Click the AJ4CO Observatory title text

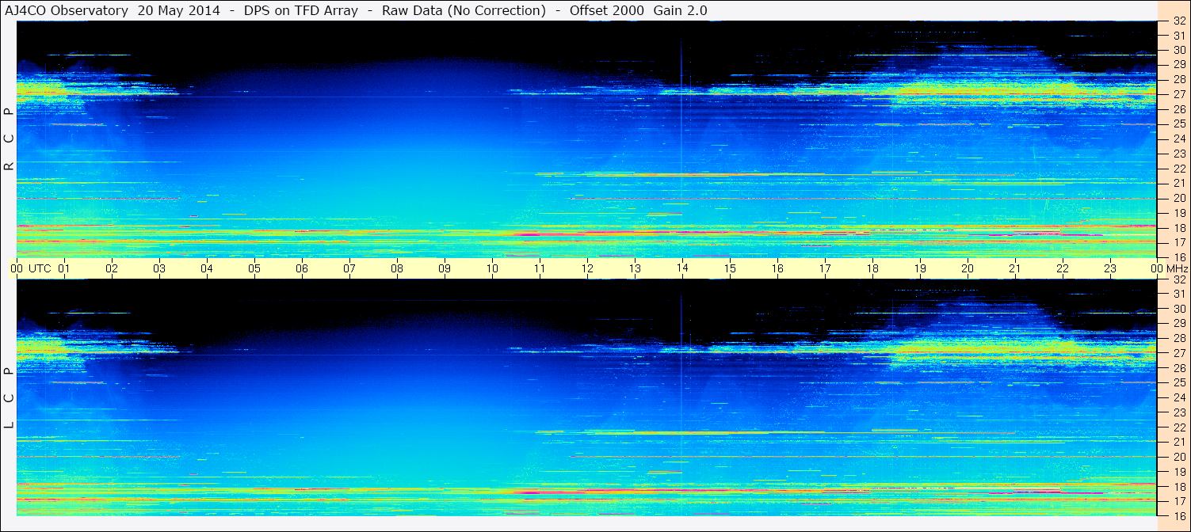[67, 10]
